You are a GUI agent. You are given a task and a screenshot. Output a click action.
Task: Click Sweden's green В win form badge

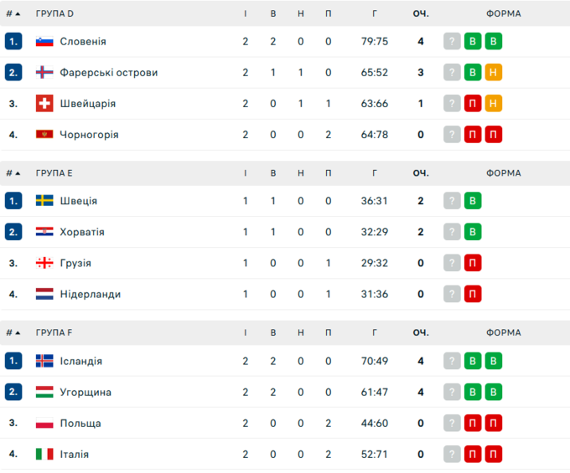473,201
